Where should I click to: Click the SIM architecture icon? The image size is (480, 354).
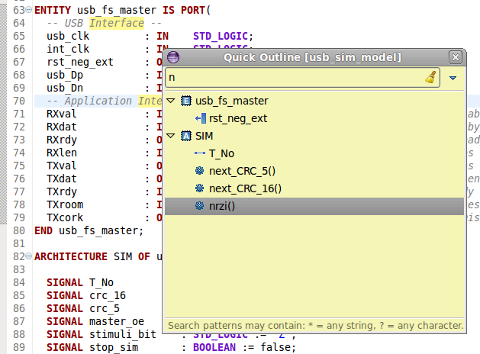pos(185,136)
